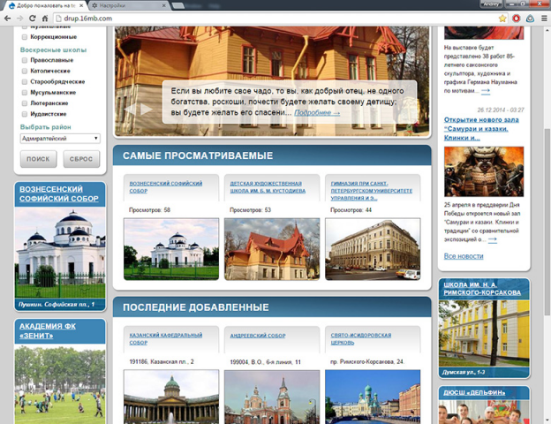Open 'Казанский кафедральный собор' link
Image resolution: width=551 pixels, height=424 pixels.
click(165, 338)
